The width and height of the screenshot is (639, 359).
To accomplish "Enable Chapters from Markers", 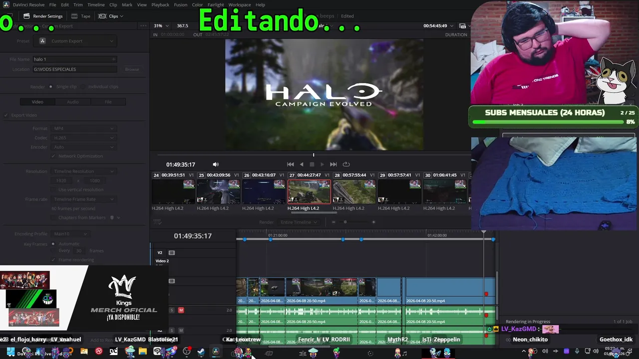I will pos(53,217).
